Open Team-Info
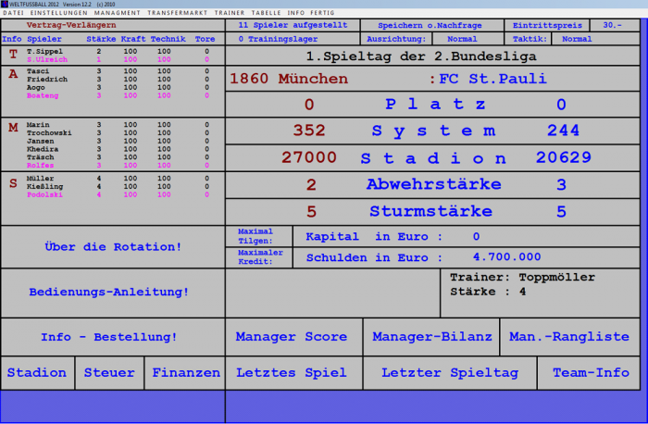The image size is (648, 424). coord(591,373)
